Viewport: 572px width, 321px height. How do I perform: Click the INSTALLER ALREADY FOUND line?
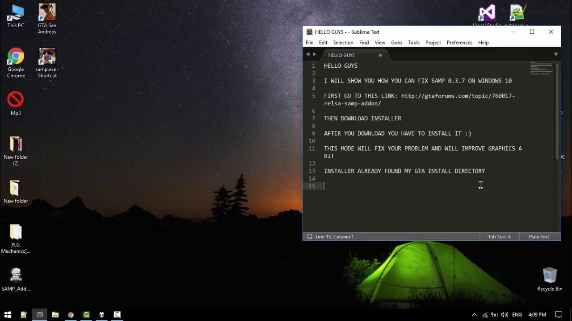tap(404, 171)
